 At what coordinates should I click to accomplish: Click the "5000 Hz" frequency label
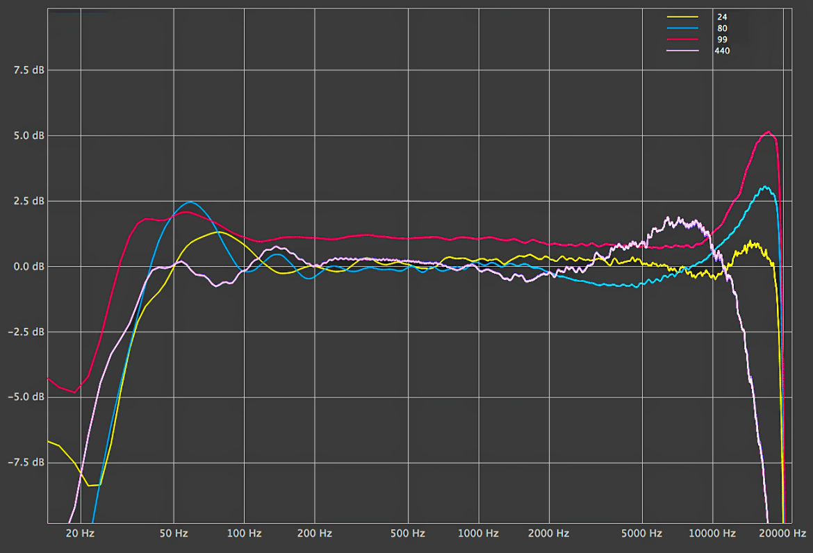coord(643,534)
